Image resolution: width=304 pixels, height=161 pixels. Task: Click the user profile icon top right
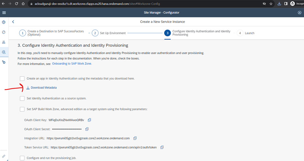[299, 13]
